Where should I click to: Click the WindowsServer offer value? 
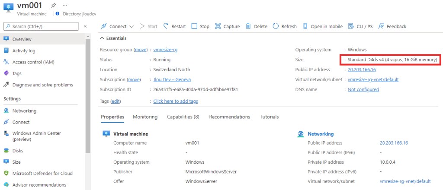(x=202, y=181)
